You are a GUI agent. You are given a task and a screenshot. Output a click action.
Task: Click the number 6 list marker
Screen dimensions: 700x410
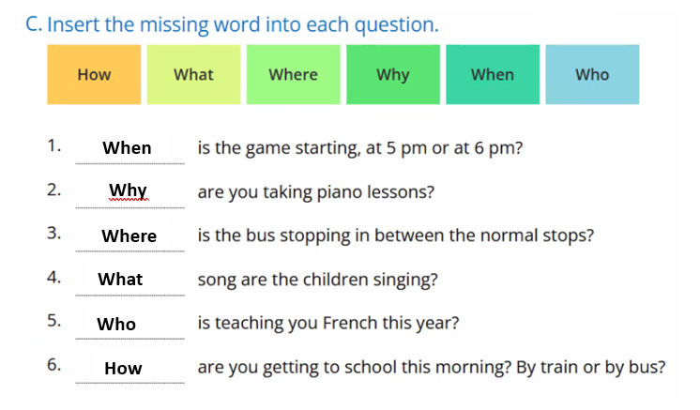[x=54, y=365]
